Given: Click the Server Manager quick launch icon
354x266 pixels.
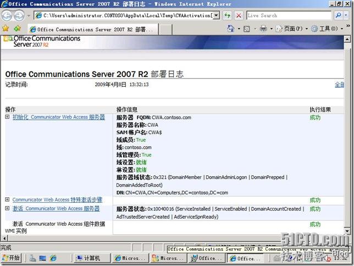Looking at the screenshot, I should [32, 258].
